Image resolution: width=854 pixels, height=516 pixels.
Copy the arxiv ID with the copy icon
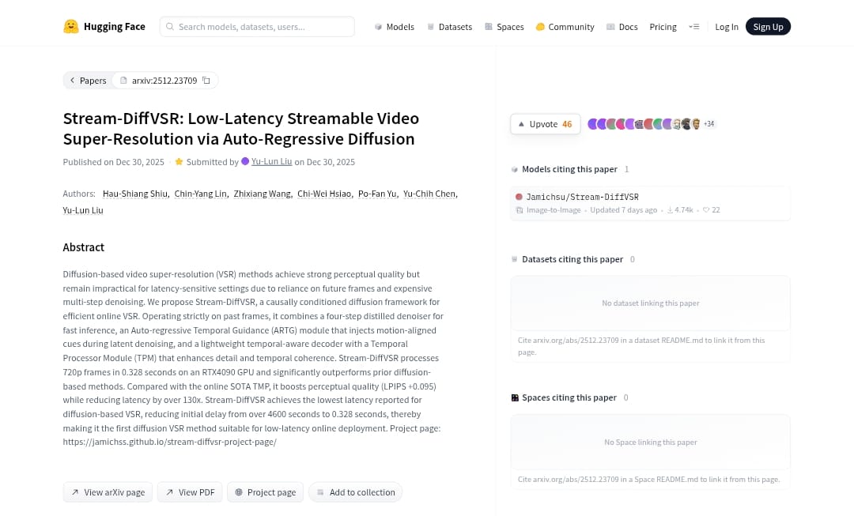(206, 81)
